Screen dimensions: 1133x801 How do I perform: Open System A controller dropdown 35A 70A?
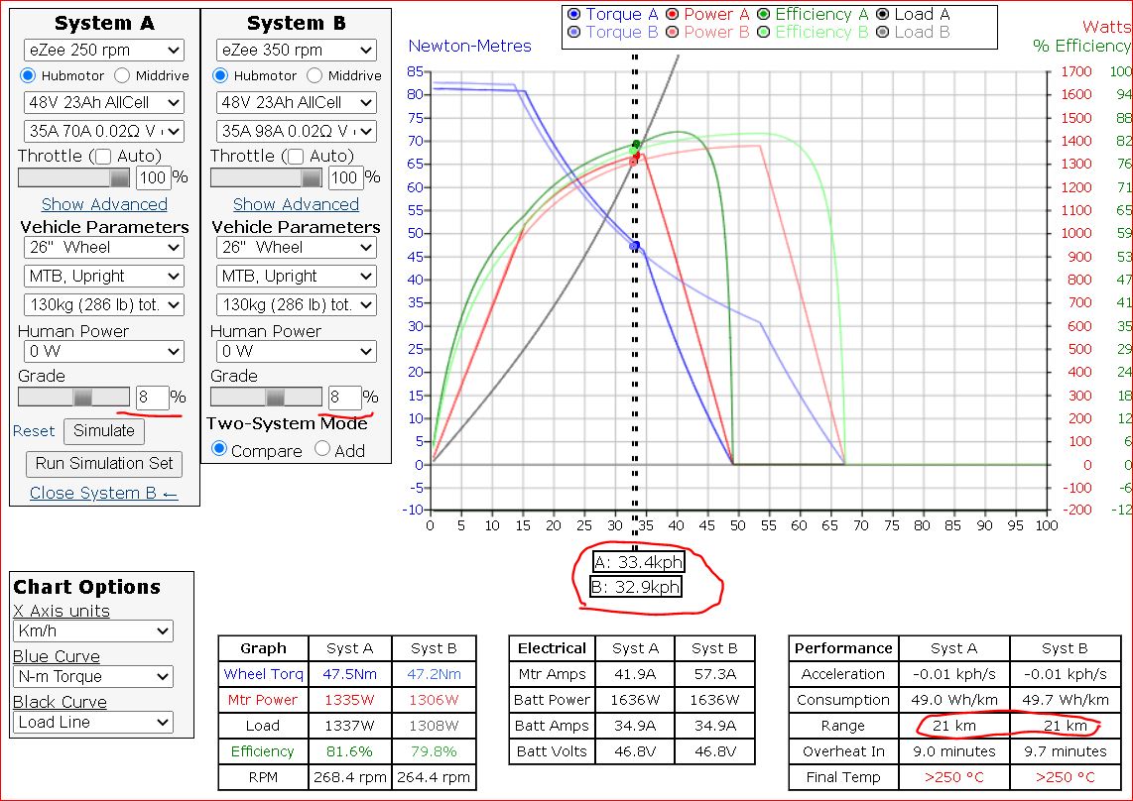[x=104, y=132]
